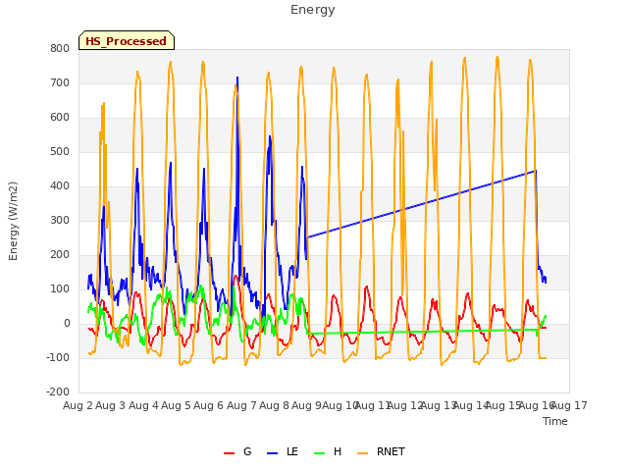Click the 200 y-axis tick label

coord(60,255)
